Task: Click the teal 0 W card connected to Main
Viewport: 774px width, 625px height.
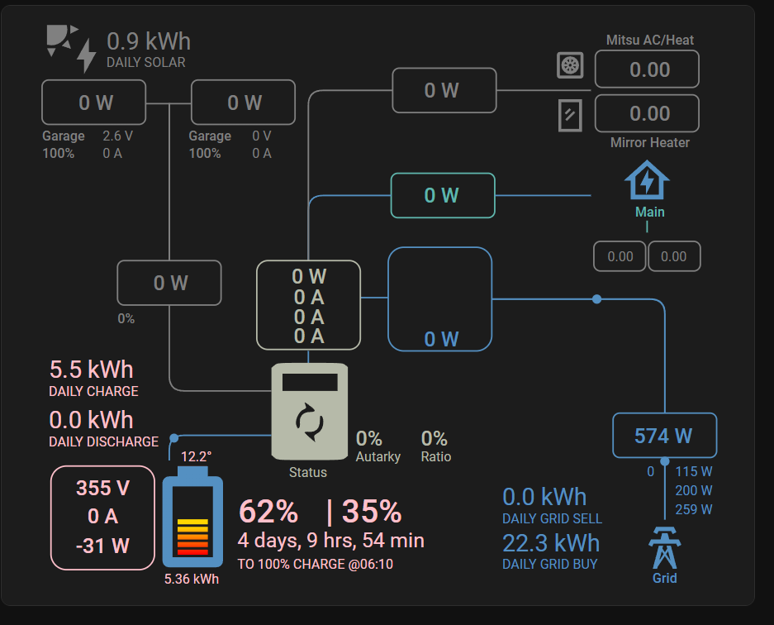Action: pos(443,195)
